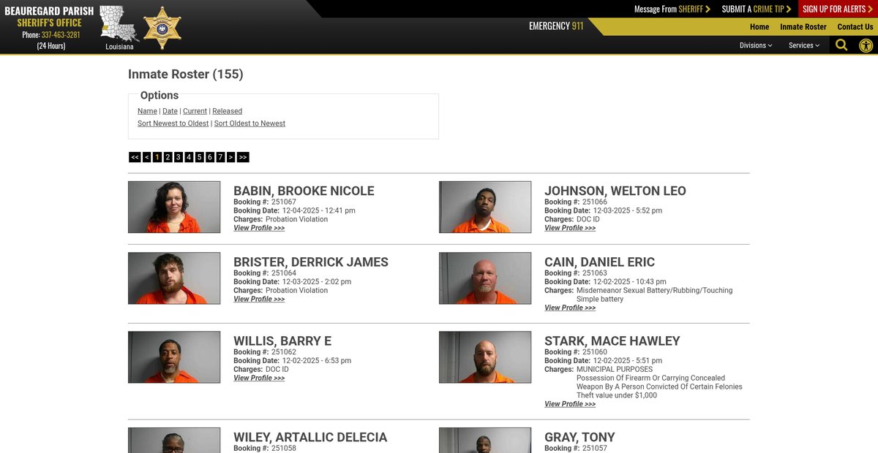The height and width of the screenshot is (453, 878).
Task: Expand the Services dropdown menu
Action: click(x=804, y=45)
